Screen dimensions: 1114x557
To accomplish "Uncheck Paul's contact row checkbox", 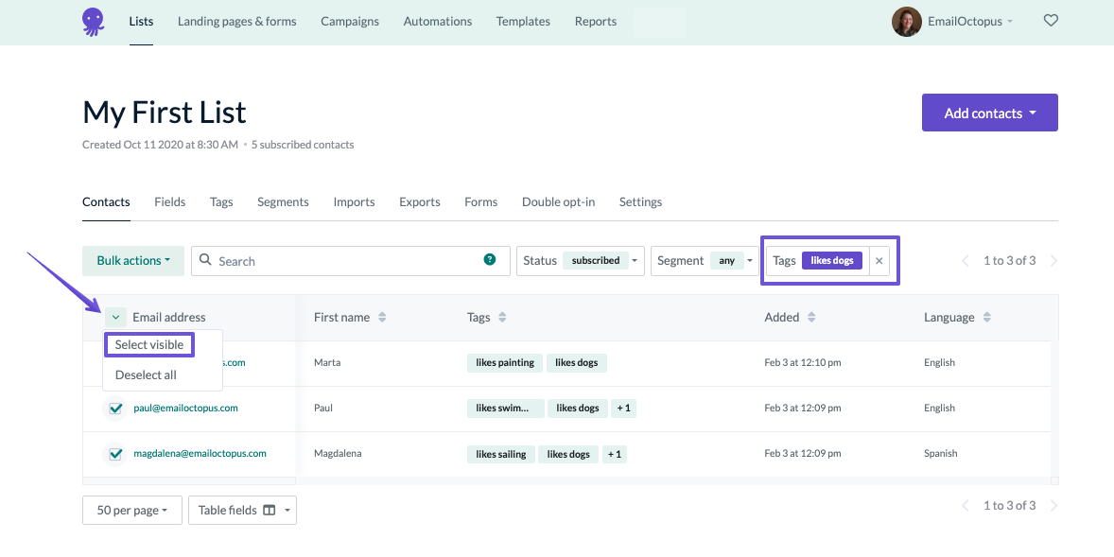I will (x=115, y=408).
